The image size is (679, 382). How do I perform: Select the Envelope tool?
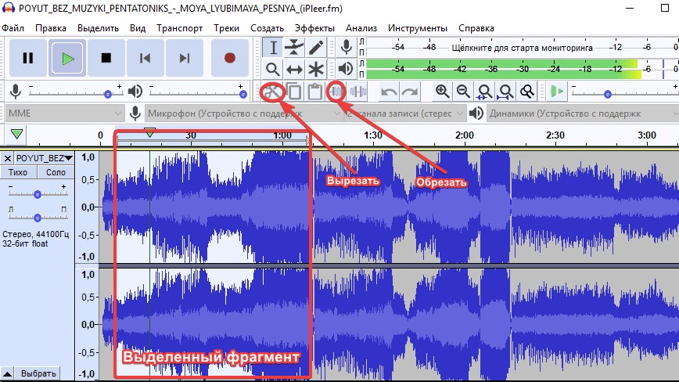pyautogui.click(x=294, y=48)
